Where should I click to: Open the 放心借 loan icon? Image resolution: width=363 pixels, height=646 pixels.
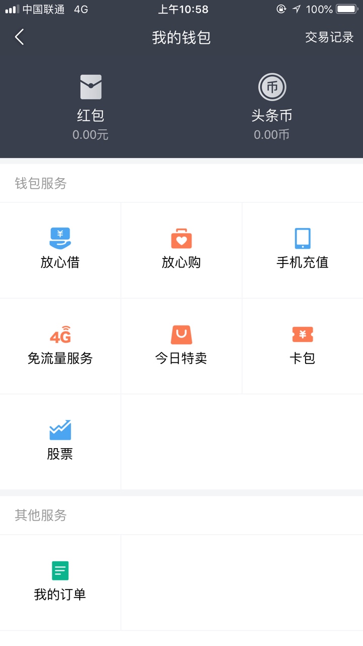click(x=60, y=238)
